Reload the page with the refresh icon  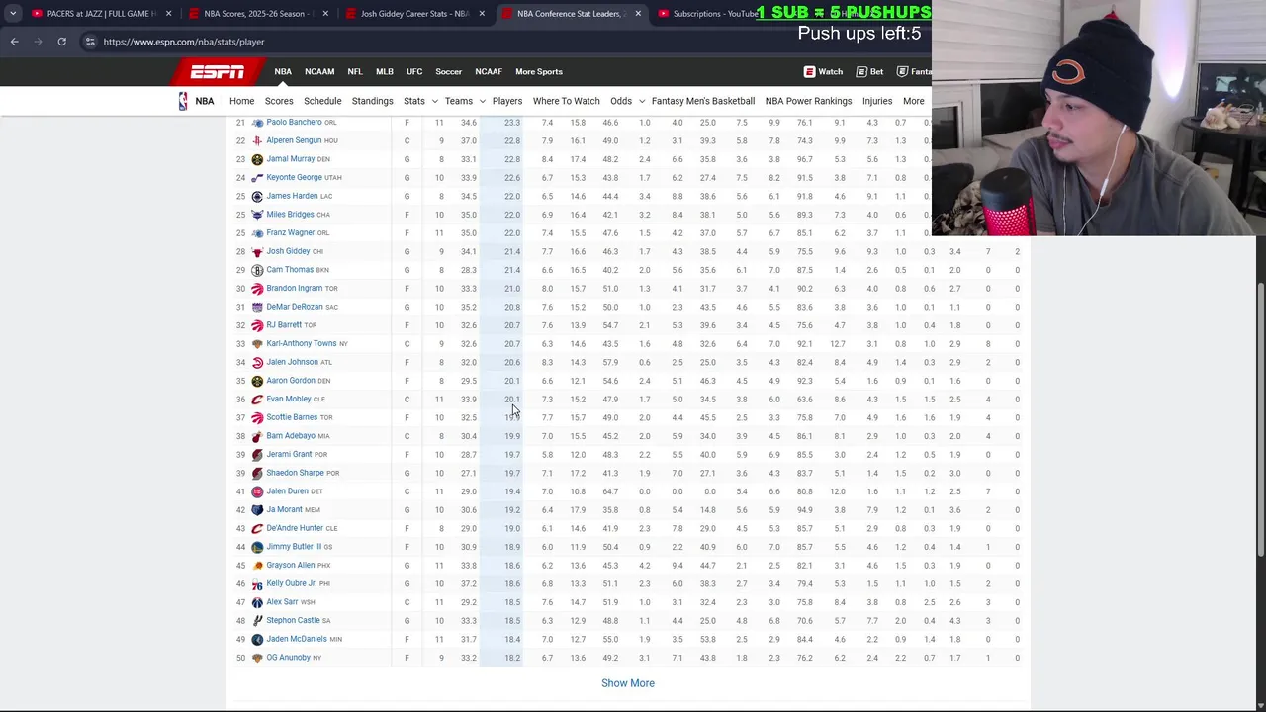point(61,42)
